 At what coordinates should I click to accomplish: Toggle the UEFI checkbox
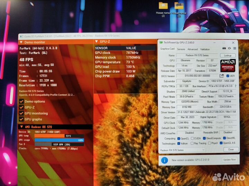(228, 76)
